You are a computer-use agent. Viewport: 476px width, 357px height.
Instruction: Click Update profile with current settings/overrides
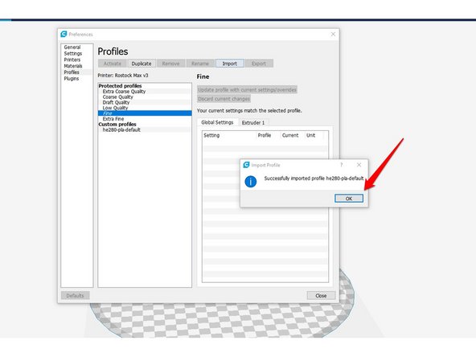click(x=247, y=89)
